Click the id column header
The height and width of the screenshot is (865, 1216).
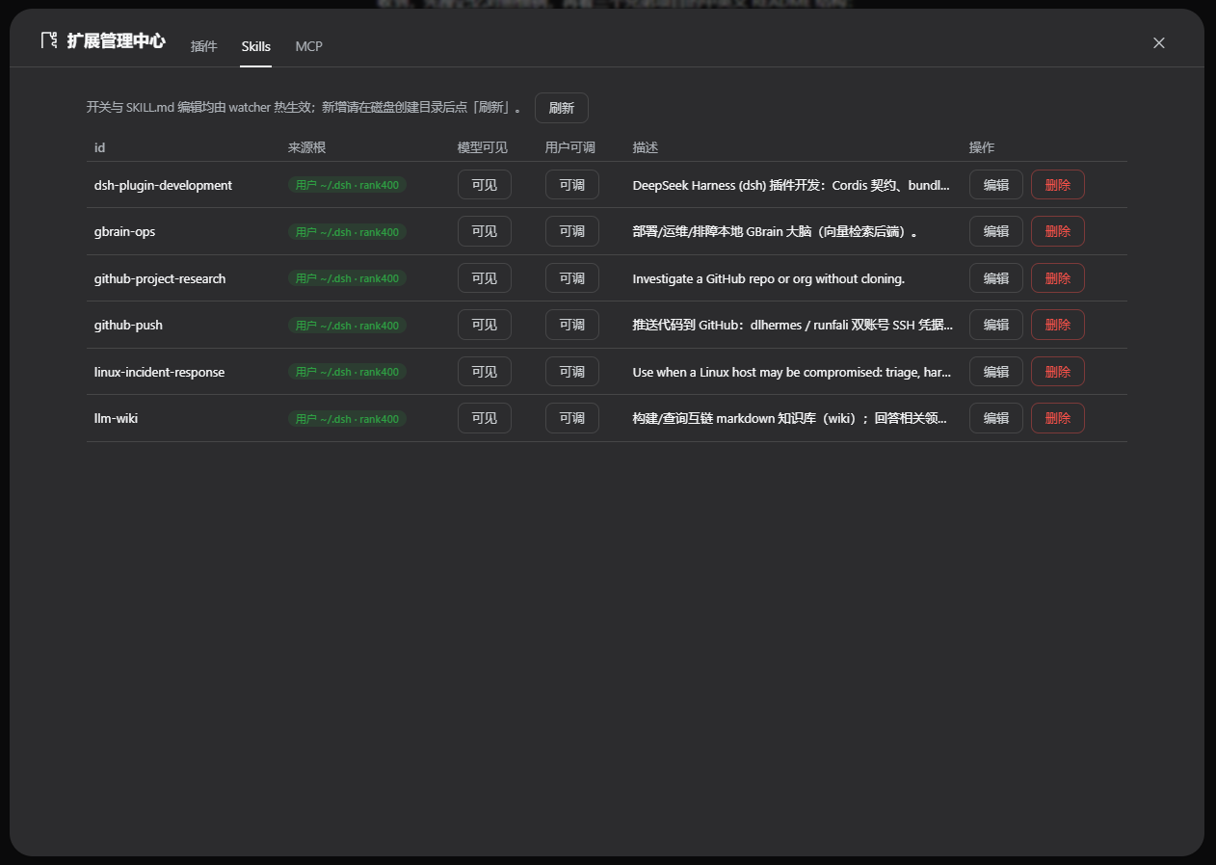click(x=99, y=147)
